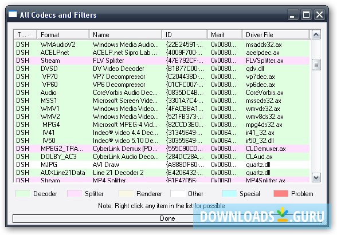Screen dimensions: 337x235
Task: Select the Microsoft Screen Video row
Action: 162,101
